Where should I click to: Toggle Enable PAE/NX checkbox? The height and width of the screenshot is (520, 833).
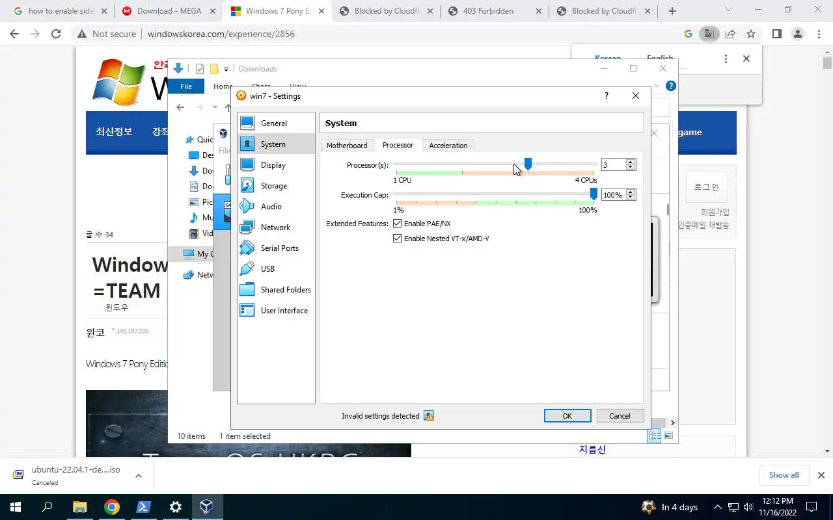tap(398, 224)
